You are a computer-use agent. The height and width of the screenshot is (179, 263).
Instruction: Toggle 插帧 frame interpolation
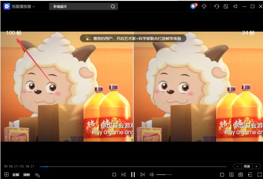(27, 175)
